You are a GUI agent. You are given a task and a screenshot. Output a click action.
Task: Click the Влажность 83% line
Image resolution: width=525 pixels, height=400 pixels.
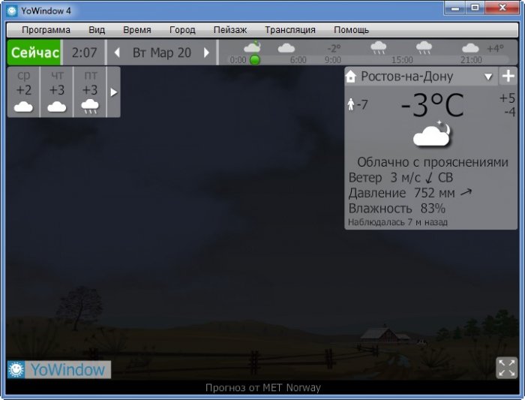(x=397, y=209)
